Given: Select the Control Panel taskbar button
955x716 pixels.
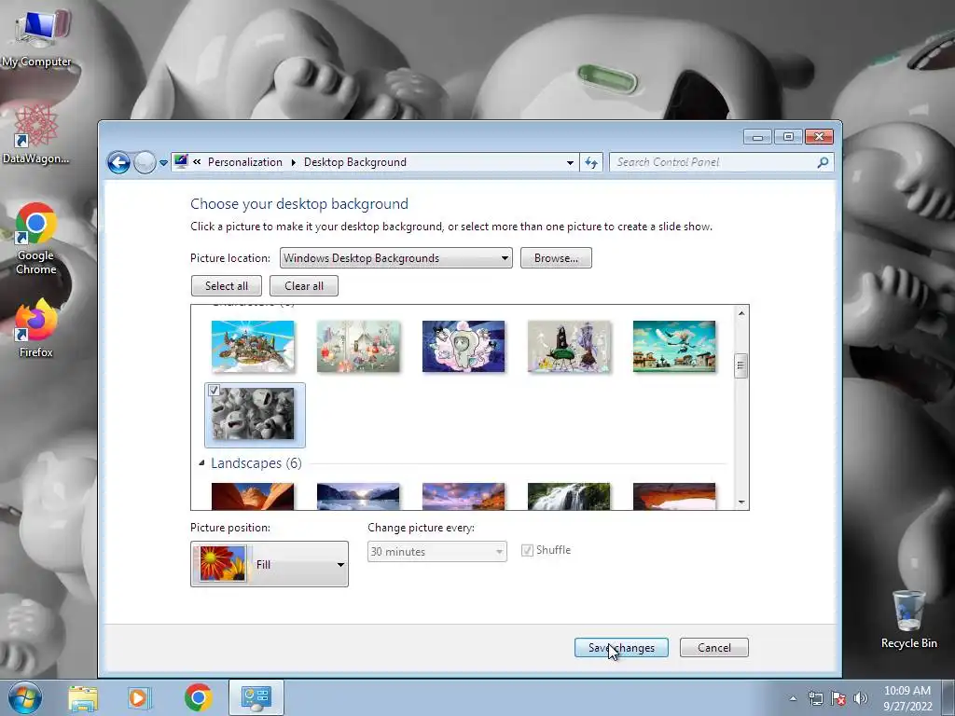Looking at the screenshot, I should pos(256,697).
